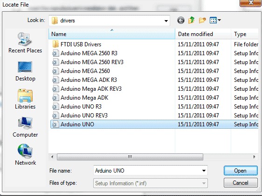Screen dimensions: 262x196
Task: Click the Cancel button
Action: click(241, 183)
